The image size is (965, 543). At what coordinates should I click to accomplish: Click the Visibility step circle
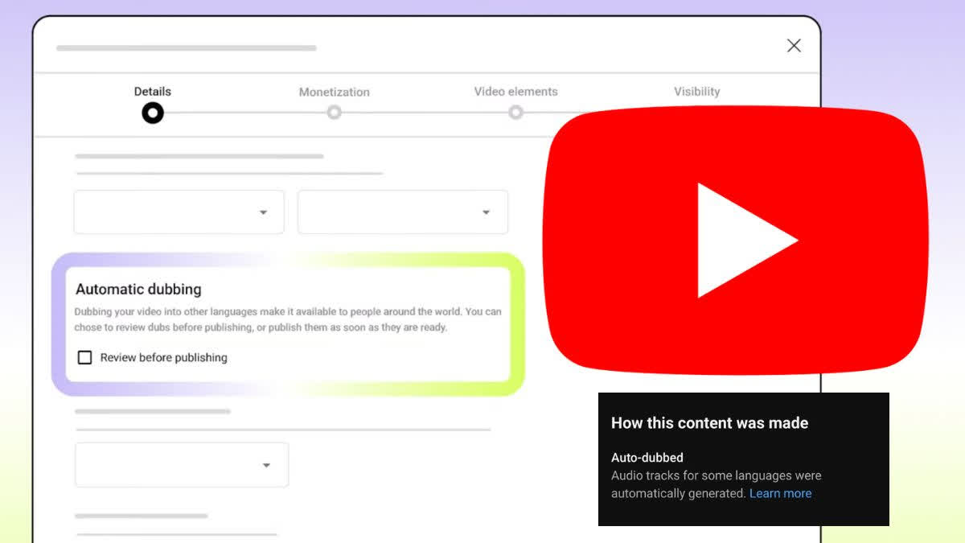(x=696, y=113)
